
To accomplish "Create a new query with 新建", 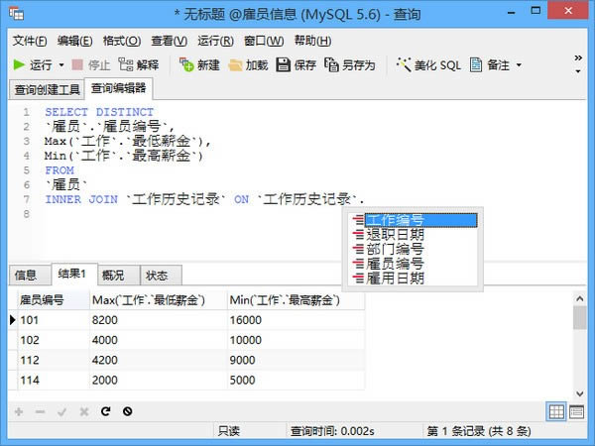I will point(199,65).
